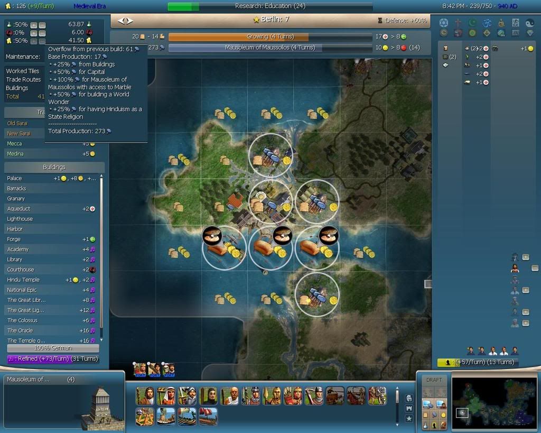541x433 pixels.
Task: Click great person points progress bar
Action: [478, 362]
